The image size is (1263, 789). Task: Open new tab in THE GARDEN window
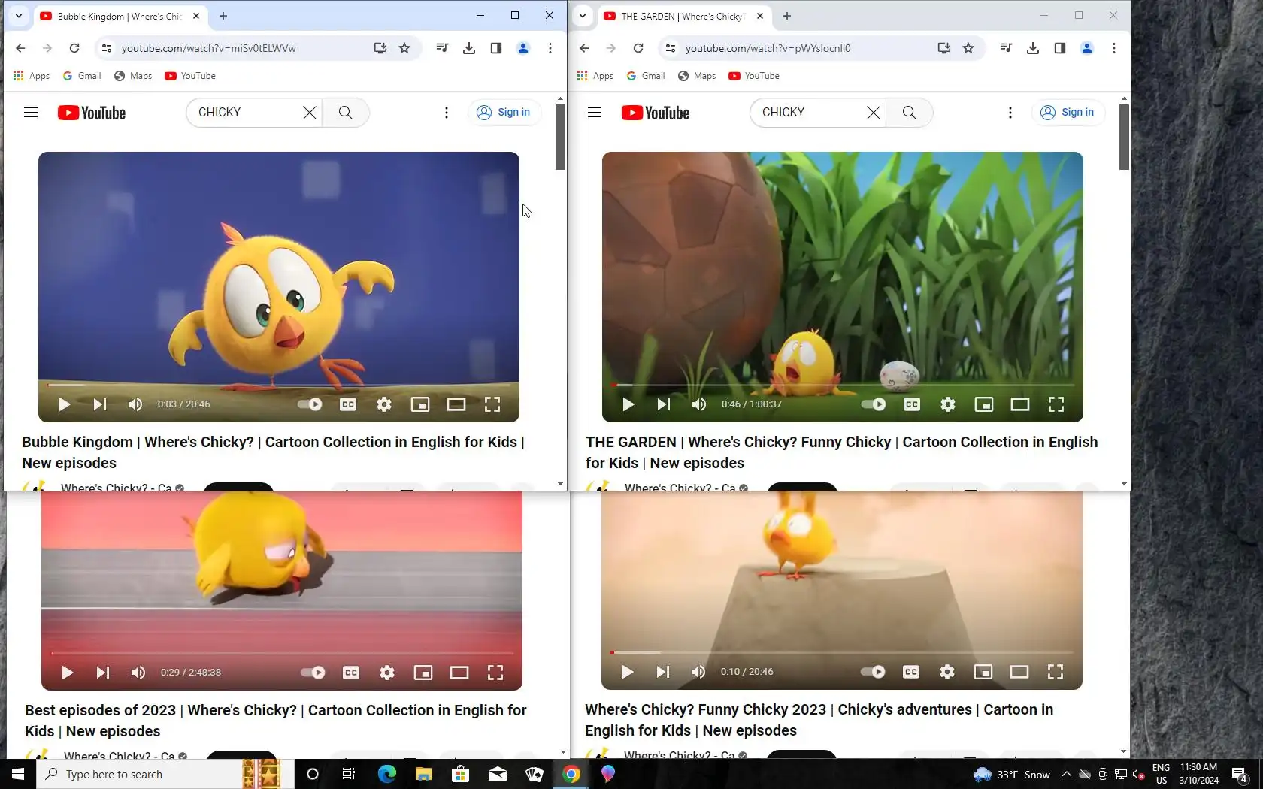click(787, 16)
